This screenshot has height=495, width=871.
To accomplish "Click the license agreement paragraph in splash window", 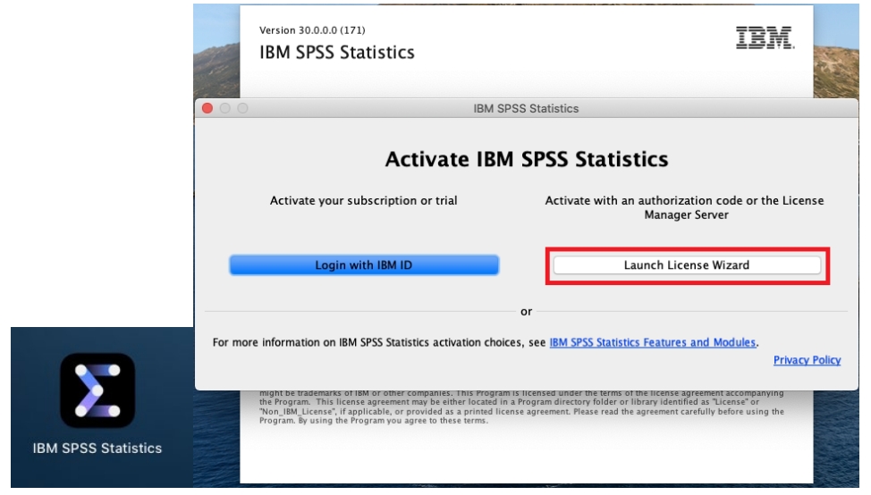I will click(521, 407).
